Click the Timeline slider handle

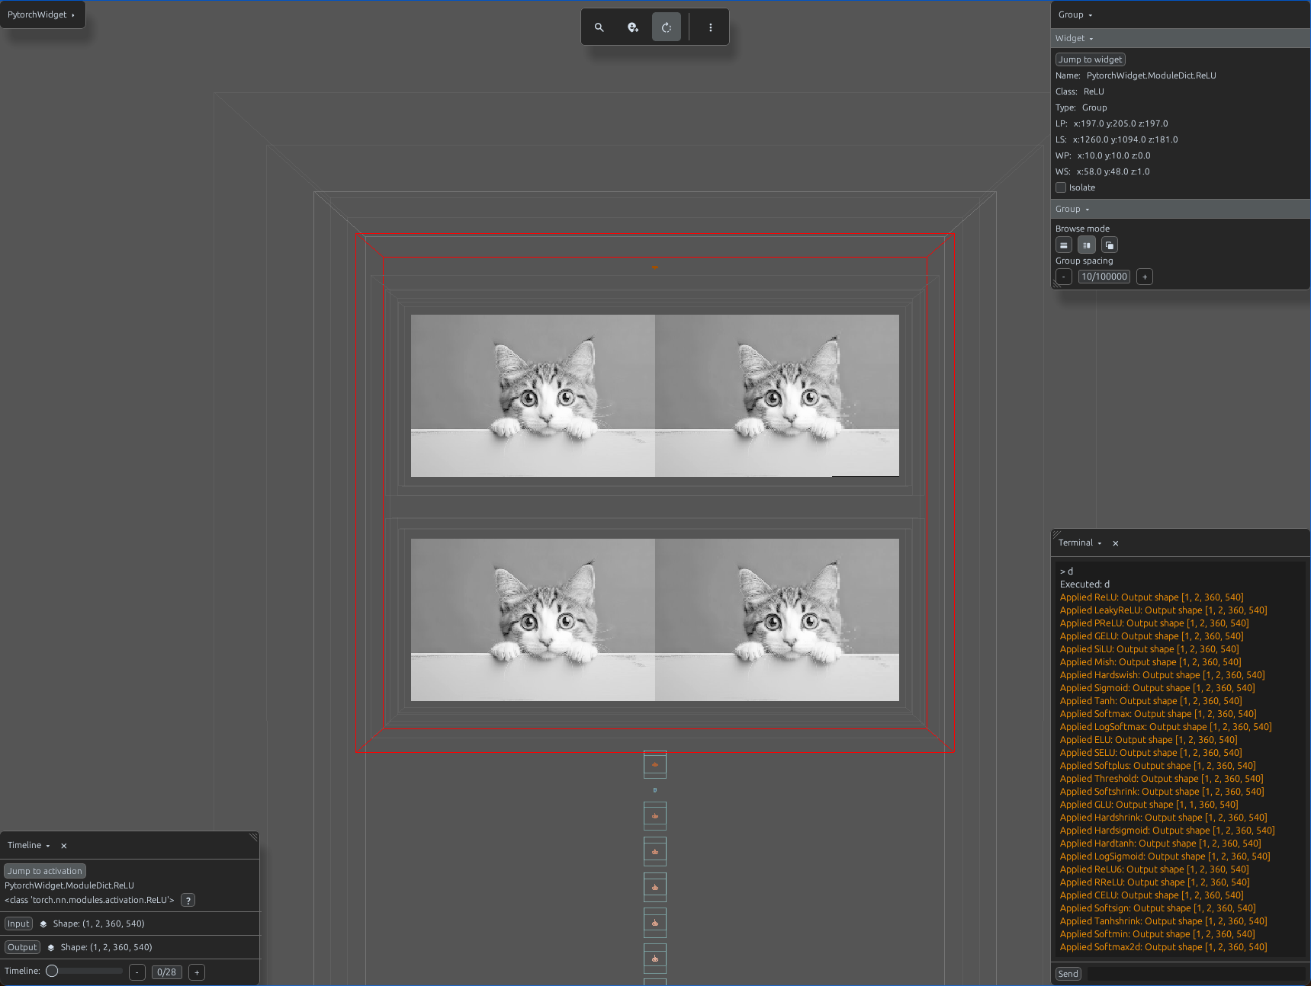(52, 971)
